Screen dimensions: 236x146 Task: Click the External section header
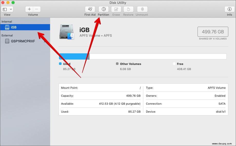click(x=7, y=35)
